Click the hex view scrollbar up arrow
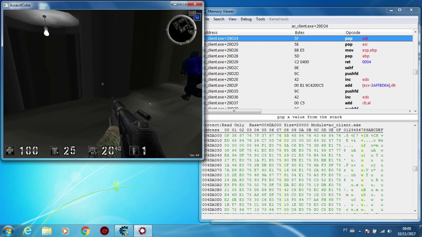Image resolution: width=422 pixels, height=237 pixels. click(415, 125)
